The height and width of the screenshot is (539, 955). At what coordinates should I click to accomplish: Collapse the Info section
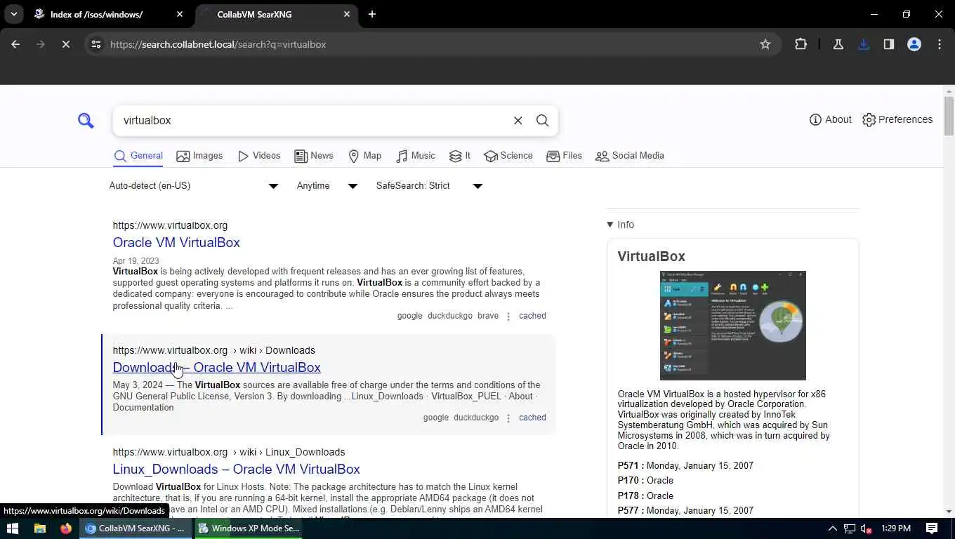620,225
